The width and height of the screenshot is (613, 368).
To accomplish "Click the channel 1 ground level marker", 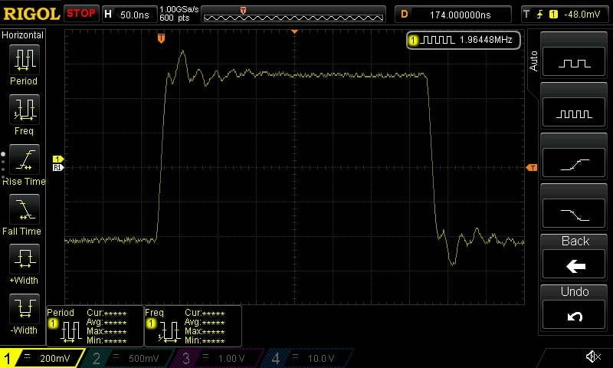I will click(x=58, y=159).
